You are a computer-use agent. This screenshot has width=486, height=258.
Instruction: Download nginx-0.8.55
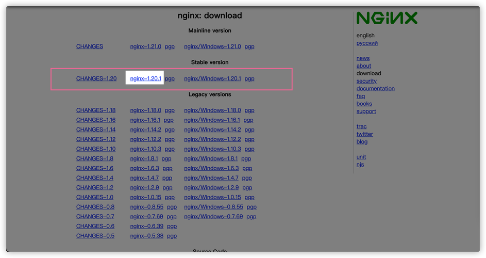[x=146, y=206]
